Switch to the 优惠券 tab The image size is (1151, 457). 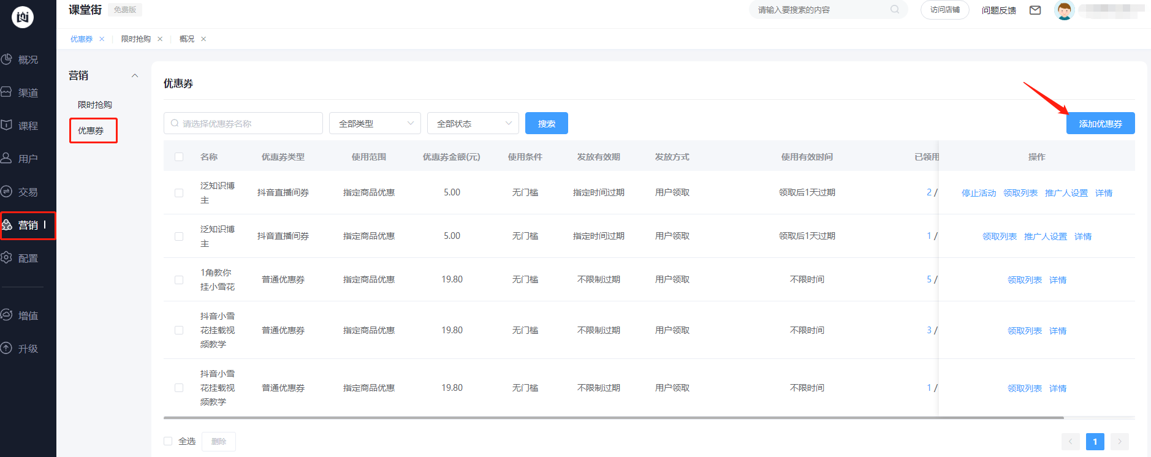click(x=82, y=39)
